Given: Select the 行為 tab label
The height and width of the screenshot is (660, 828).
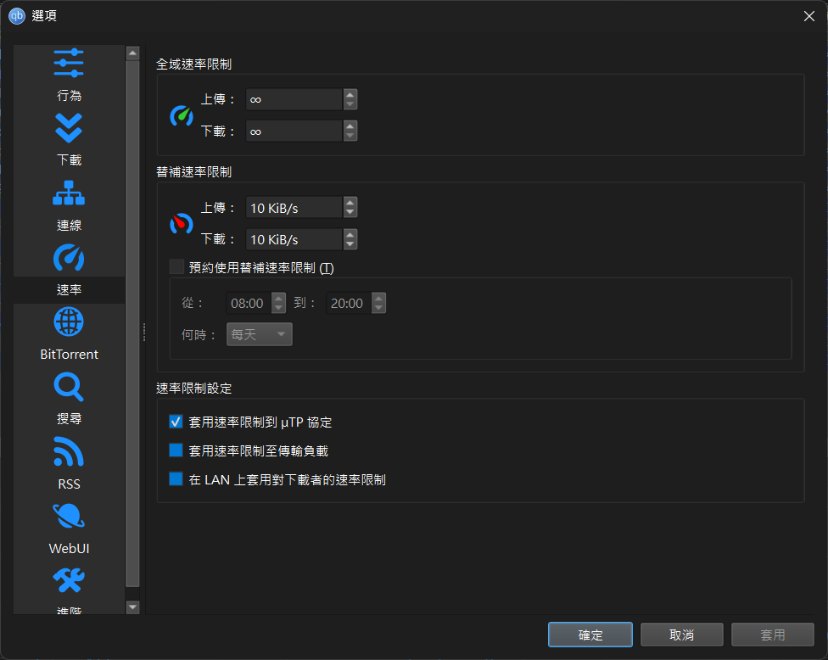Looking at the screenshot, I should coord(70,96).
